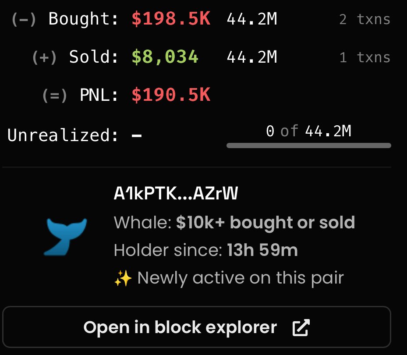This screenshot has height=355, width=407.
Task: Open in block explorer
Action: pyautogui.click(x=197, y=327)
